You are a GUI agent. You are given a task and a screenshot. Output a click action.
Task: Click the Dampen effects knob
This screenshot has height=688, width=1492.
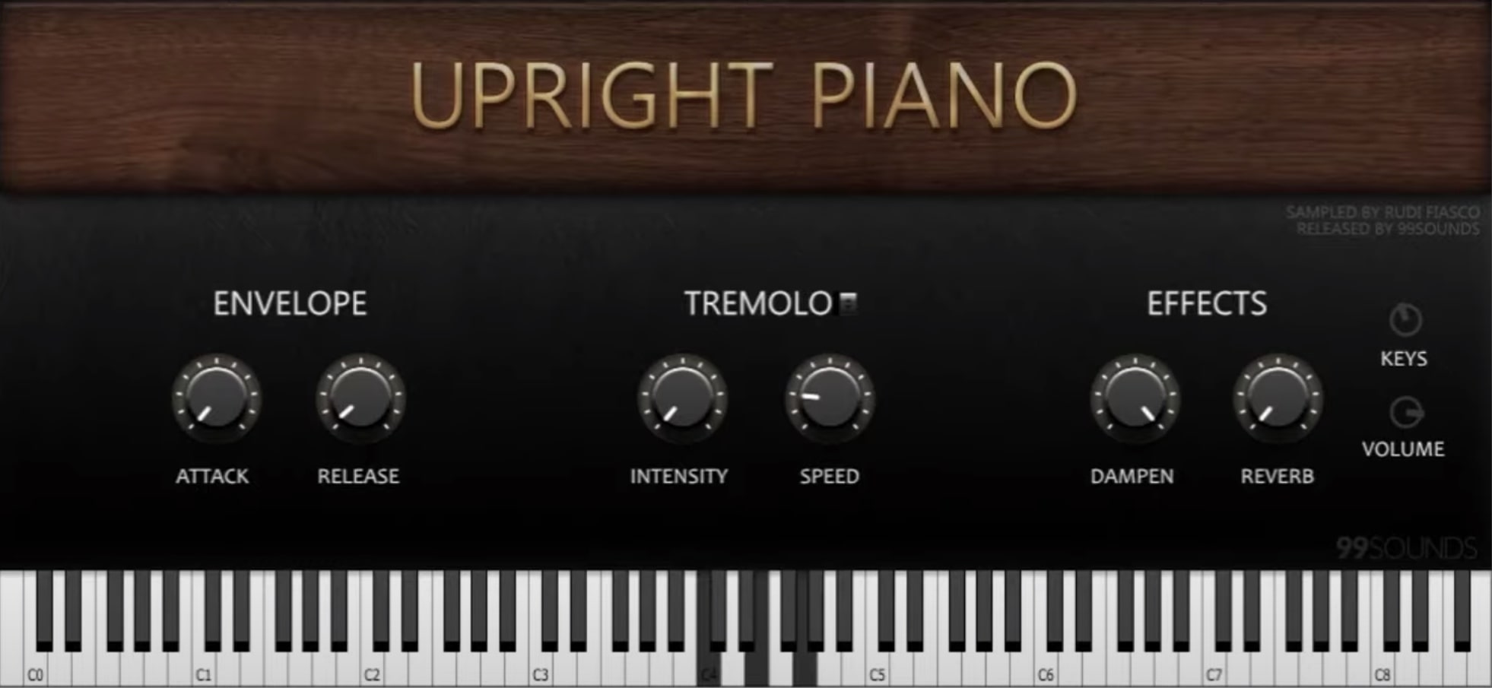[1135, 398]
